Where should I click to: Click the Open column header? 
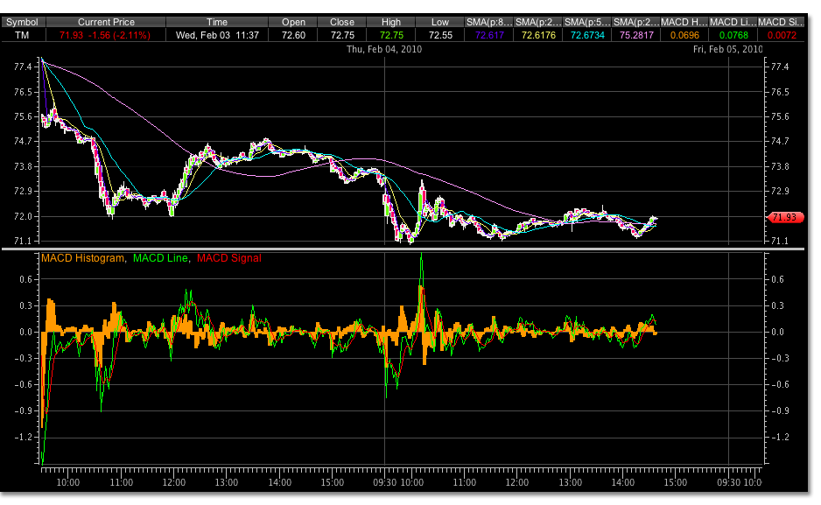tap(294, 22)
